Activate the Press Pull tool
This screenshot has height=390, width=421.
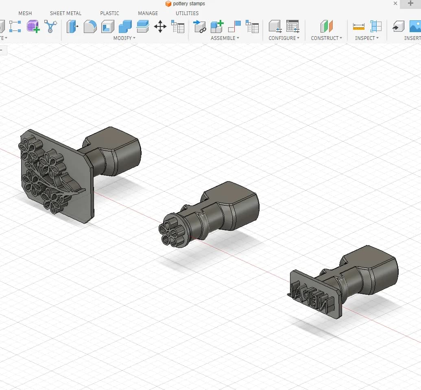(72, 26)
